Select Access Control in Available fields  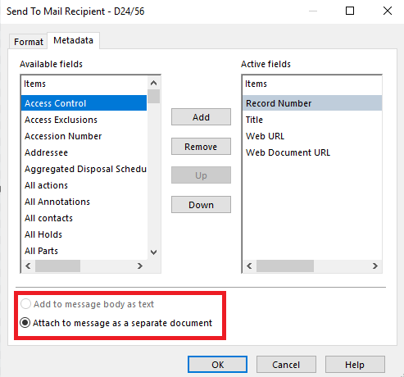click(84, 103)
